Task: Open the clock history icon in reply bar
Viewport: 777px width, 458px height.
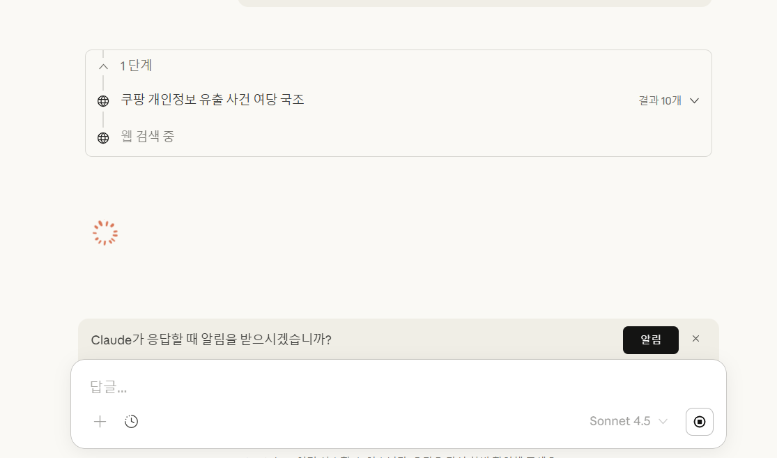Action: 131,421
